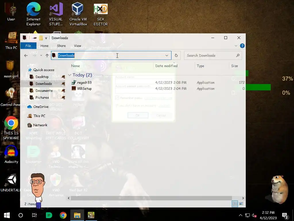This screenshot has width=294, height=221.
Task: Open Audacity desktop icon
Action: (11, 154)
